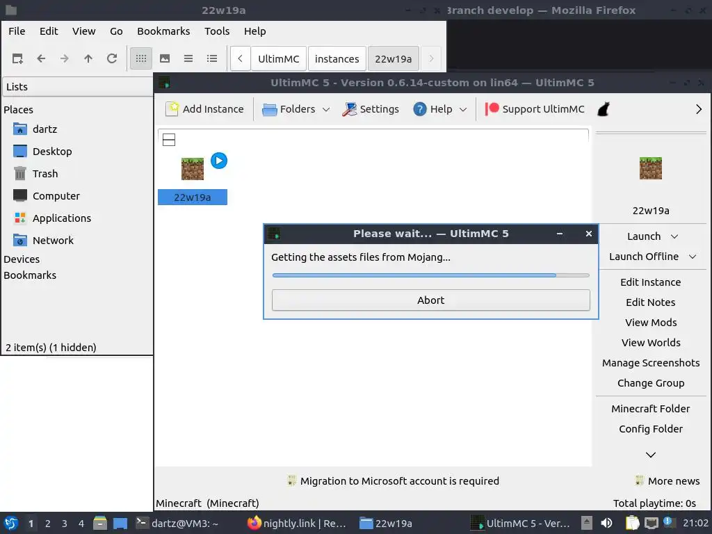Image resolution: width=712 pixels, height=534 pixels.
Task: Open the Go menu
Action: click(x=116, y=31)
